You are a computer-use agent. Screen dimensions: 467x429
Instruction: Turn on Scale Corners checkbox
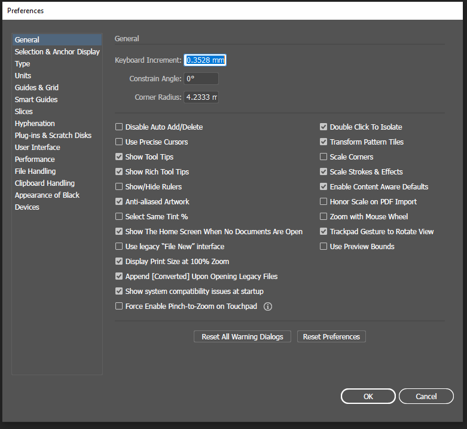coord(323,157)
